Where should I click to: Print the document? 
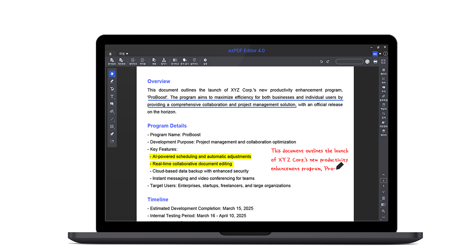375,61
